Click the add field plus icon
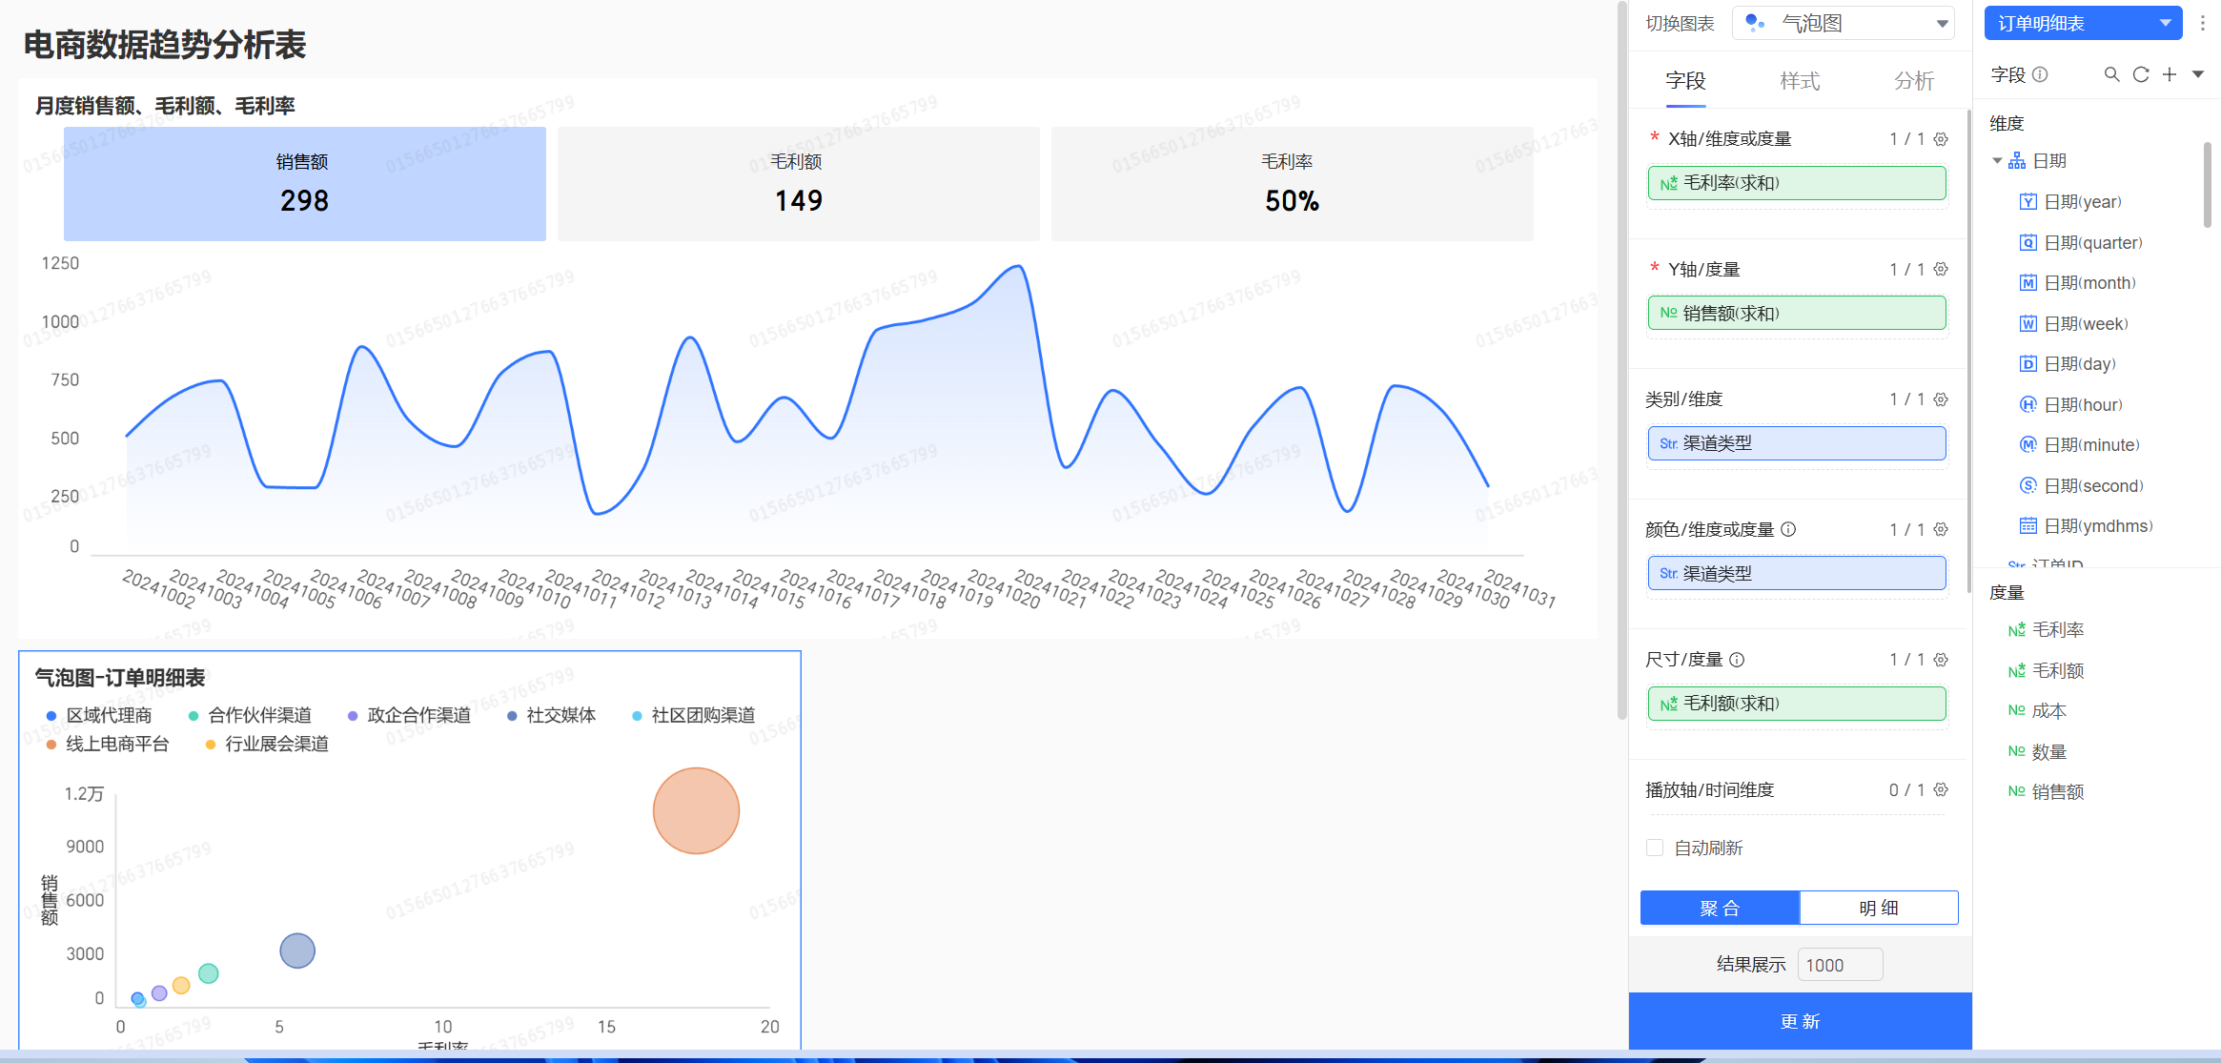 (x=2170, y=74)
